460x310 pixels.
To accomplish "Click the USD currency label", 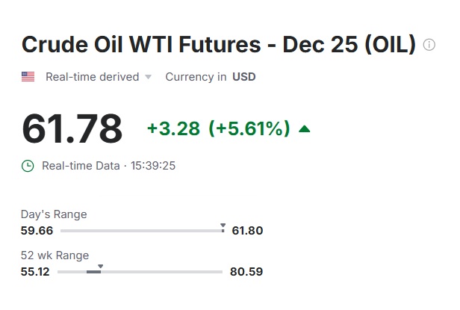I will (244, 77).
